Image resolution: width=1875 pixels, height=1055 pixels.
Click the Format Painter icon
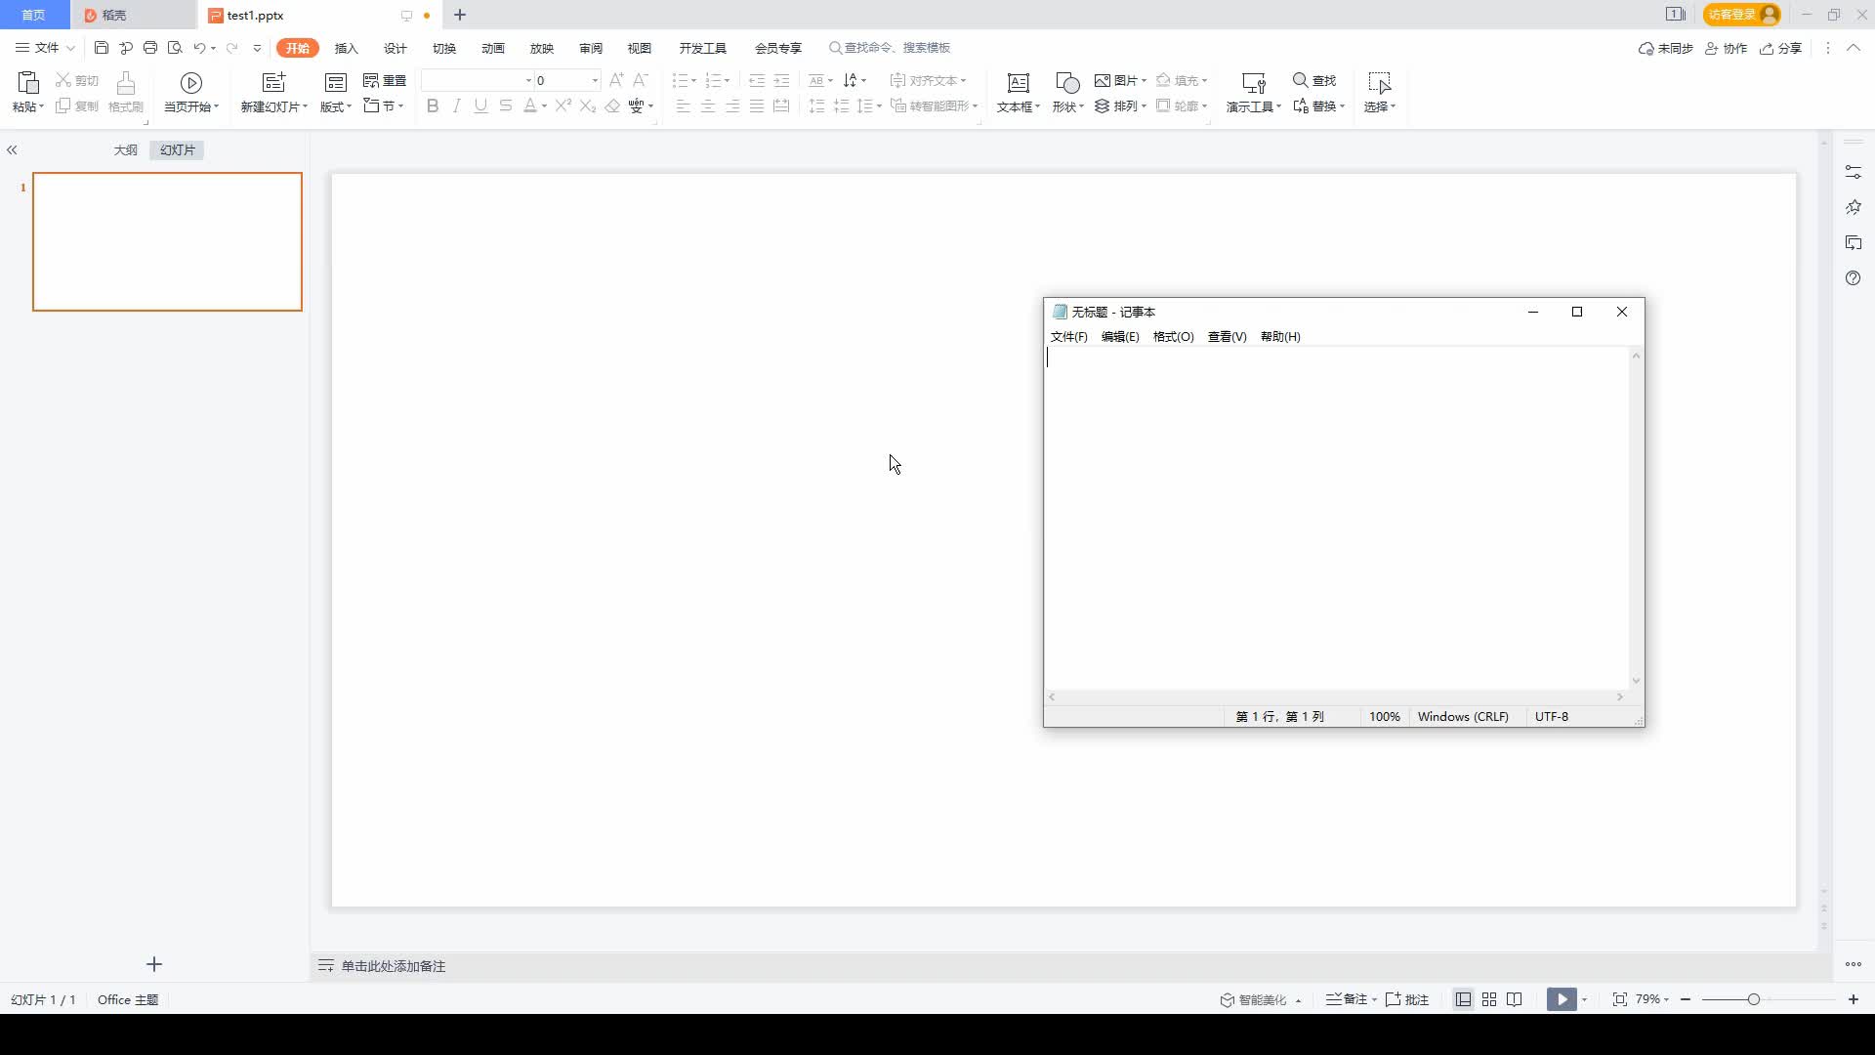[126, 82]
